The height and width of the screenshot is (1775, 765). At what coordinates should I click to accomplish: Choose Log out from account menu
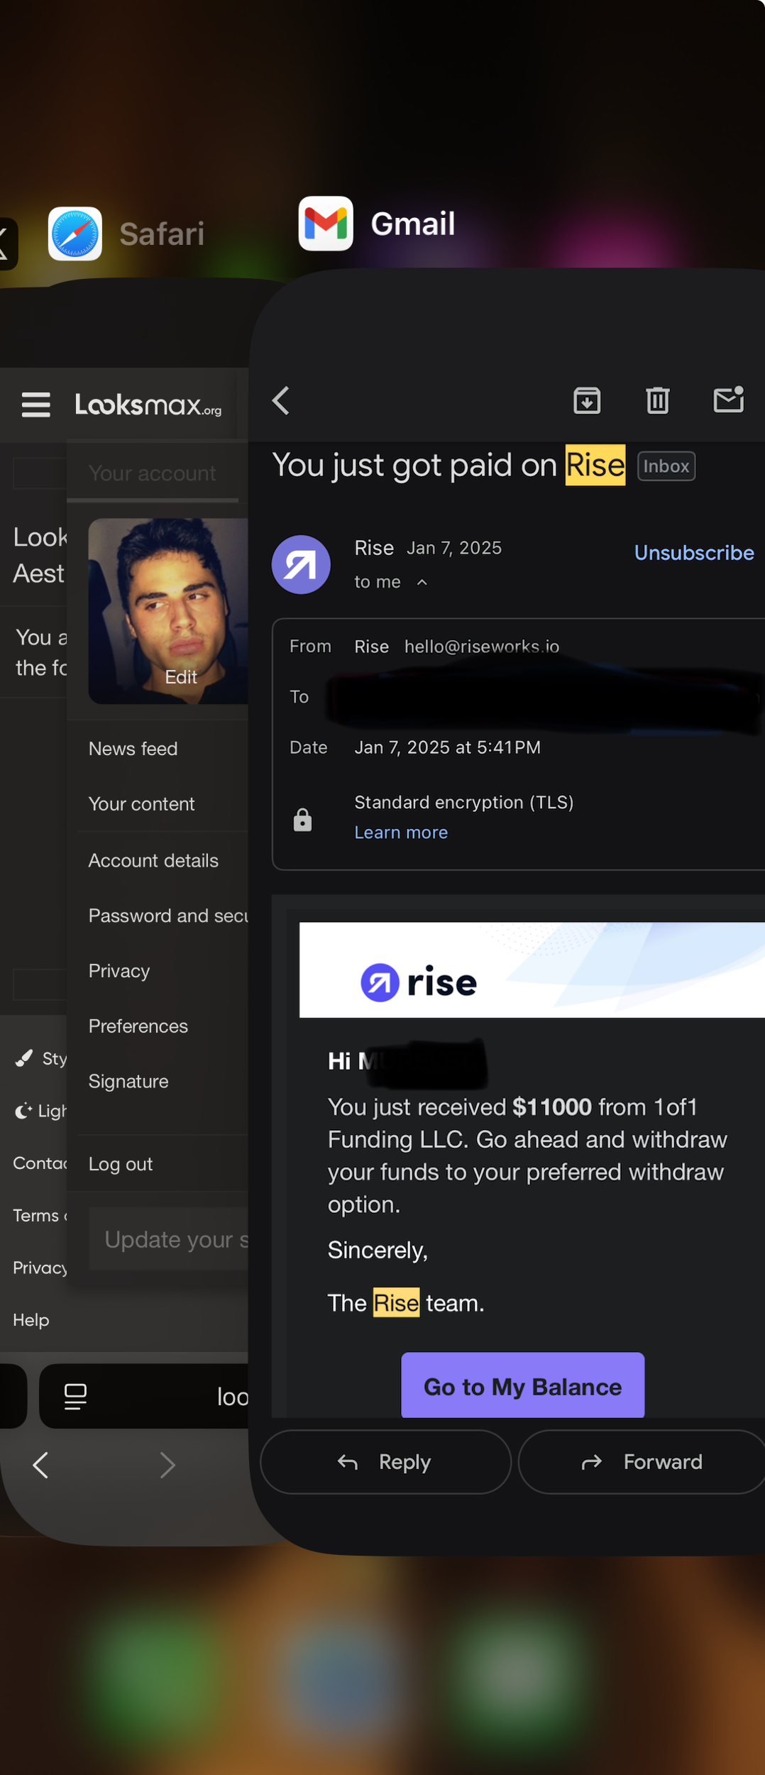121,1164
